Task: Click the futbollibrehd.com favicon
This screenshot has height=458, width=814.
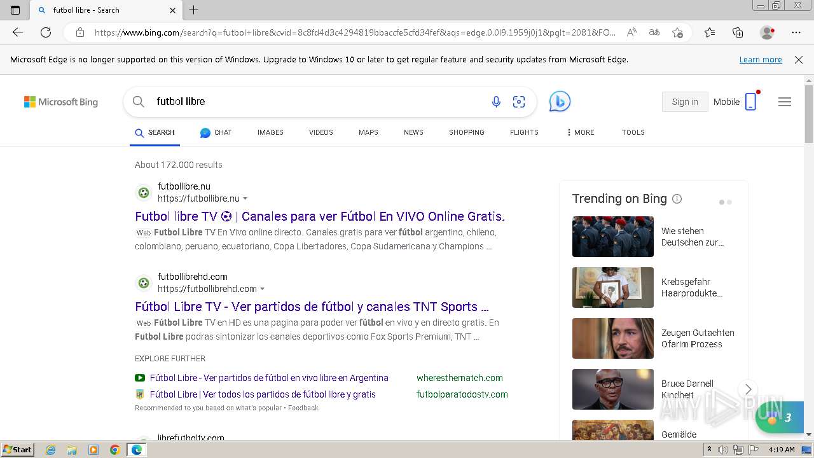Action: coord(144,283)
